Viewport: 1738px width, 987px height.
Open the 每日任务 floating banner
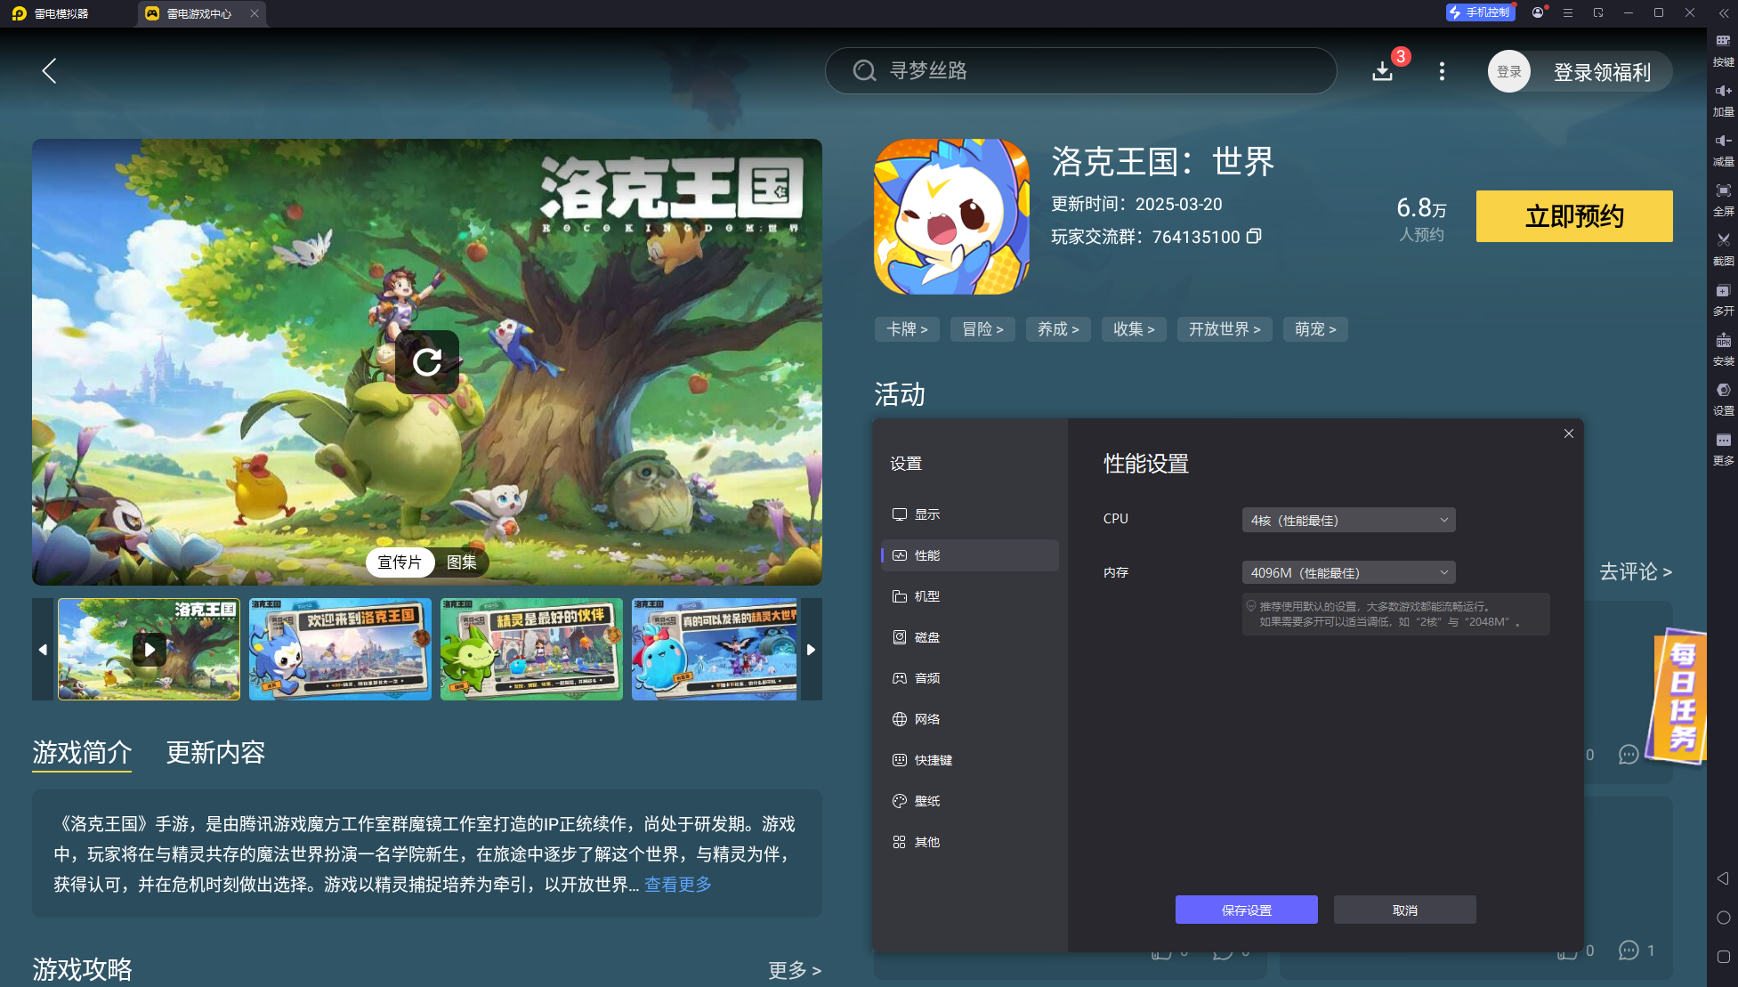pyautogui.click(x=1677, y=696)
